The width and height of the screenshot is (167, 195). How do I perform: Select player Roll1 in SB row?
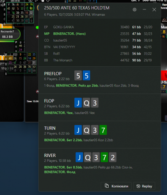click(x=56, y=54)
